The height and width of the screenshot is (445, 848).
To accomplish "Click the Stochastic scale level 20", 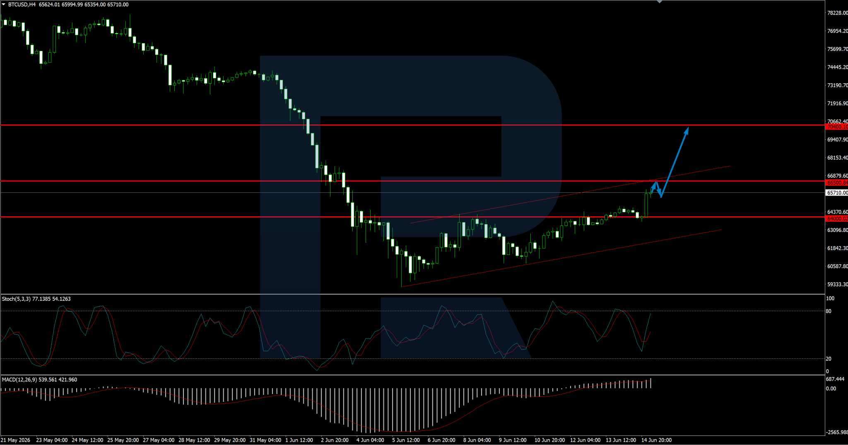I will [x=829, y=359].
